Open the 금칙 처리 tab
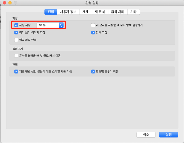 (118, 12)
